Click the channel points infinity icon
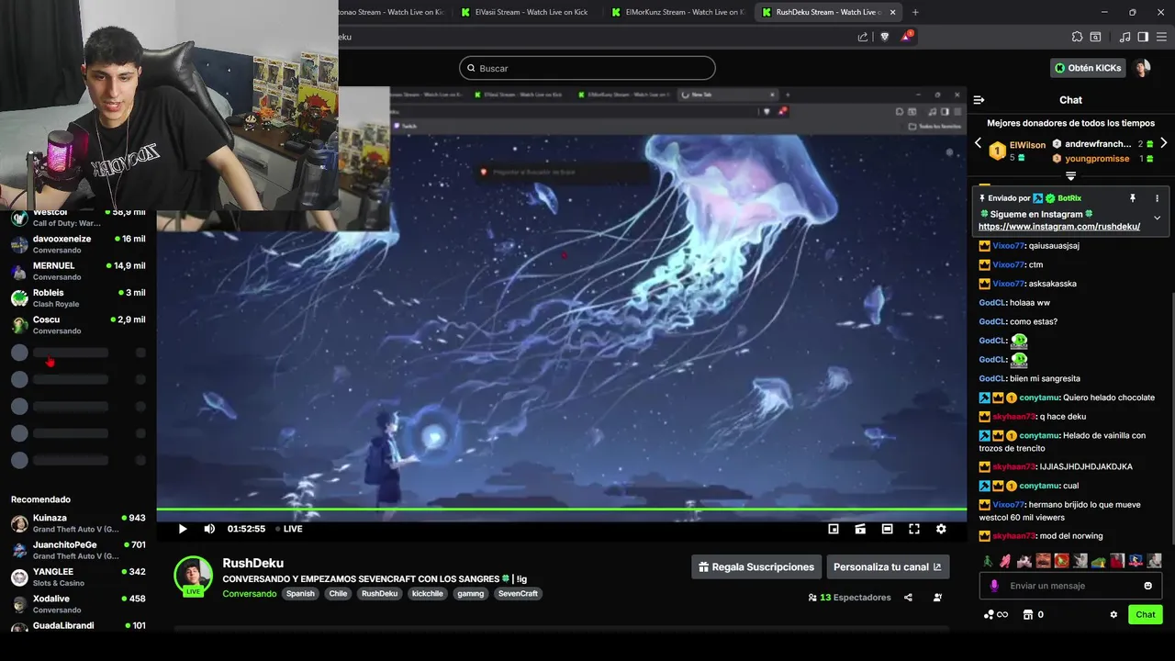This screenshot has width=1175, height=661. pos(996,615)
